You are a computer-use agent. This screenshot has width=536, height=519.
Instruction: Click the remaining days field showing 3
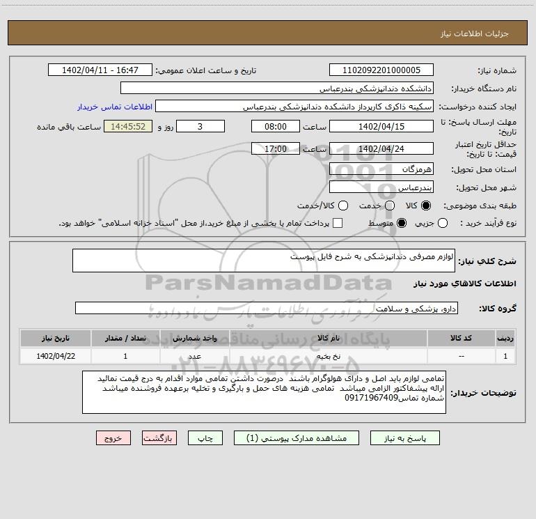tap(200, 127)
